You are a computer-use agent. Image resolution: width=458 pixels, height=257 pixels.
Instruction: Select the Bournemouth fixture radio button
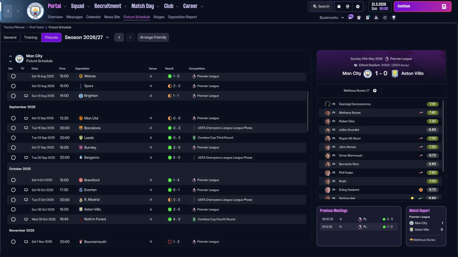13,242
